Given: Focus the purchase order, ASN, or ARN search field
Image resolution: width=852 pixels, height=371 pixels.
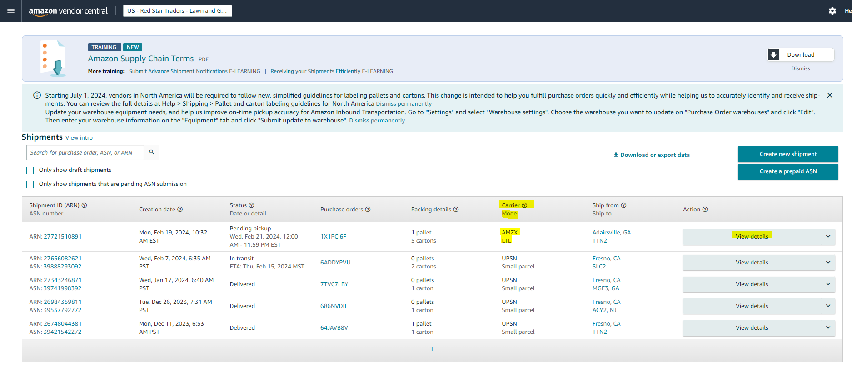Looking at the screenshot, I should click(x=85, y=152).
